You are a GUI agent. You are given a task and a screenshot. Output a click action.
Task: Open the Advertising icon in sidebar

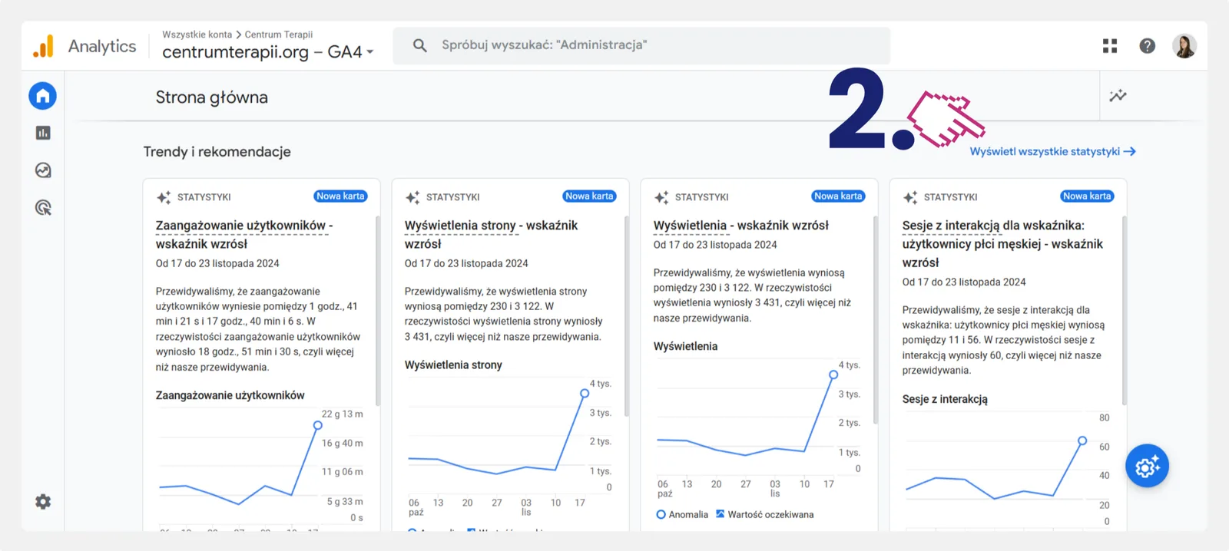(x=43, y=207)
